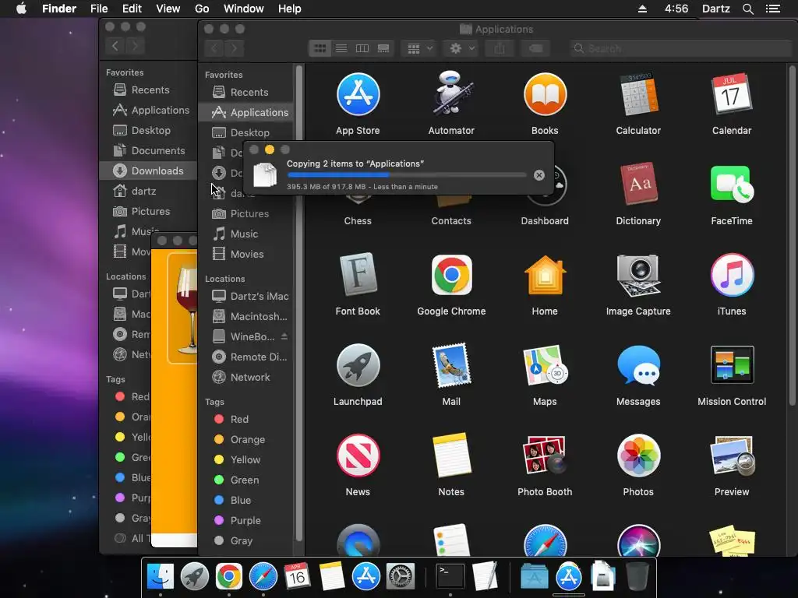The image size is (798, 598).
Task: Select Downloads in the back Finder window
Action: point(148,171)
